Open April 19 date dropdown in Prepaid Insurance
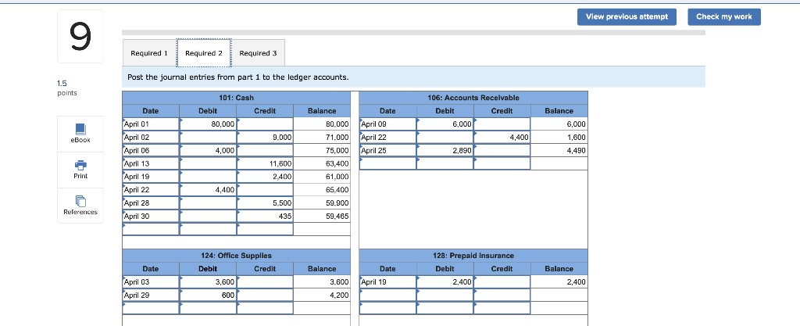 click(x=387, y=282)
